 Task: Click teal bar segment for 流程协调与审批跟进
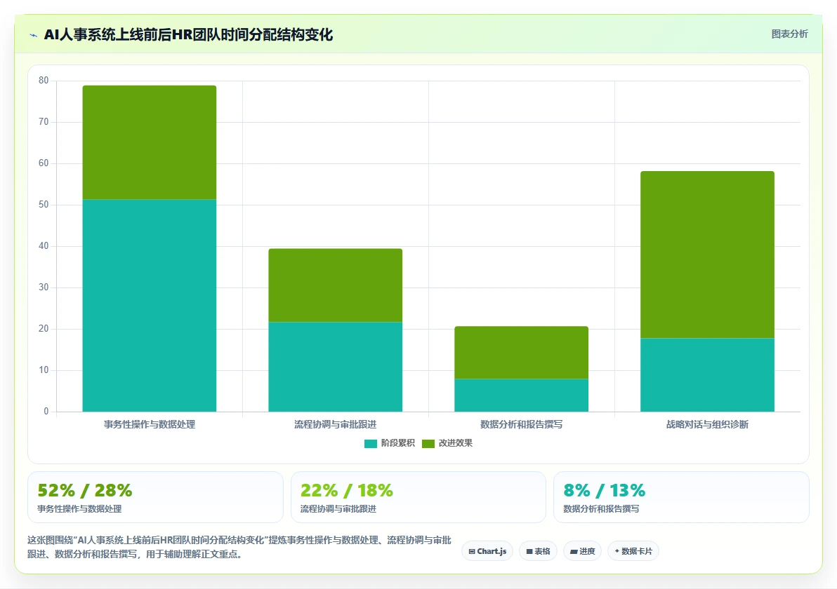click(335, 367)
